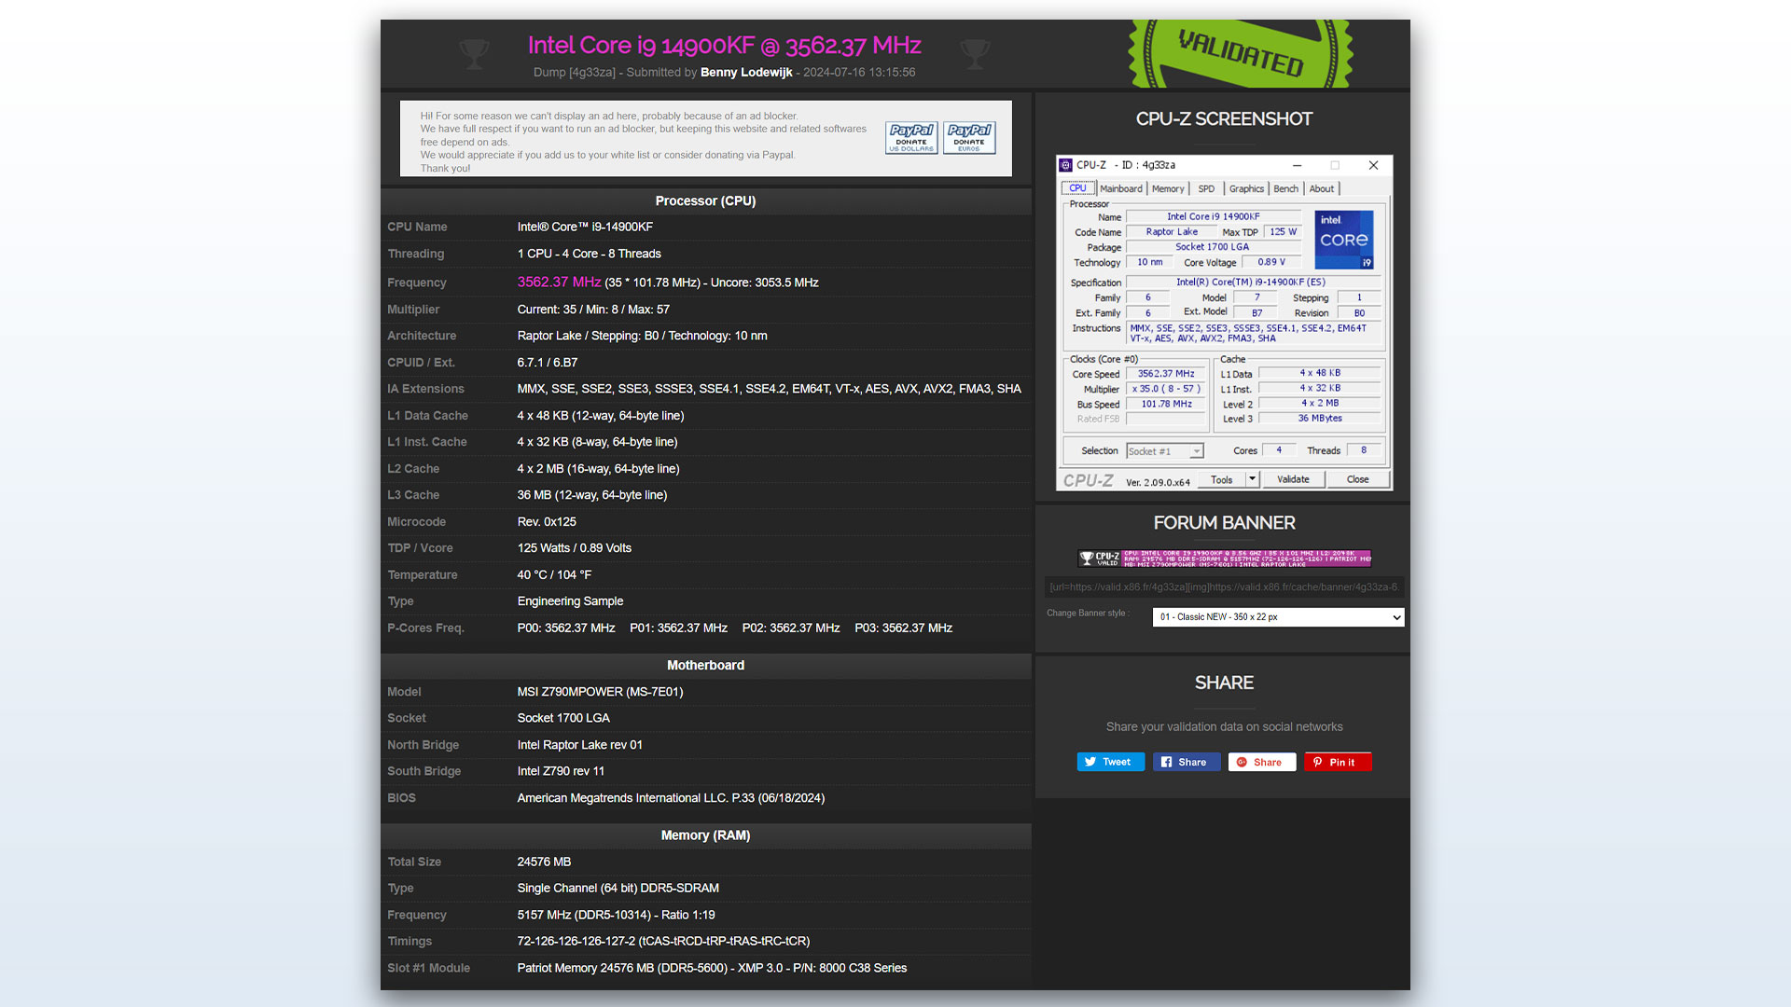
Task: Click PayPal Donate Euros button
Action: pyautogui.click(x=969, y=137)
